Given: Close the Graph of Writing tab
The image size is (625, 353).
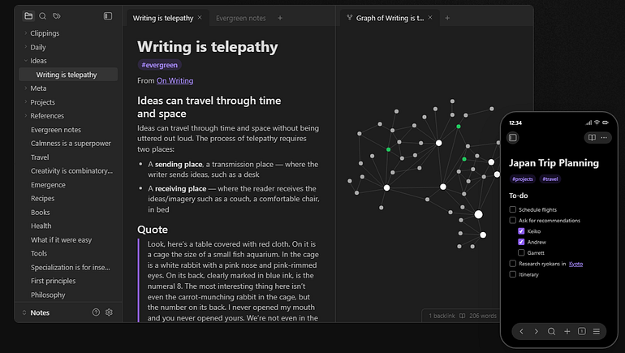Looking at the screenshot, I should [430, 18].
